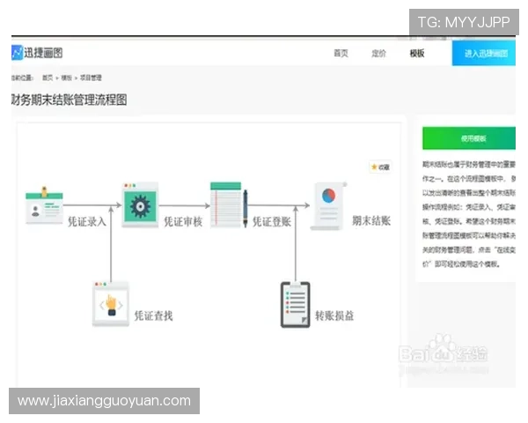Click the 迅捷画图 logo

(37, 53)
